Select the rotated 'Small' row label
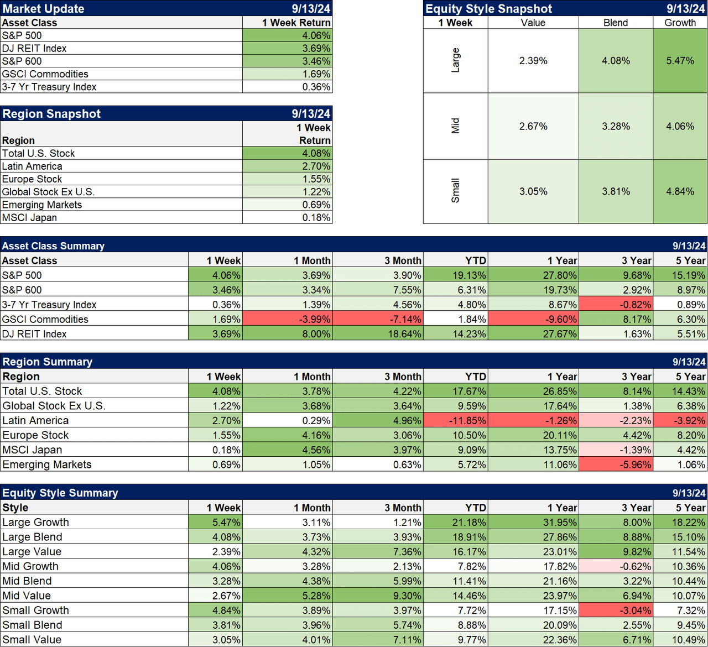 (x=456, y=191)
